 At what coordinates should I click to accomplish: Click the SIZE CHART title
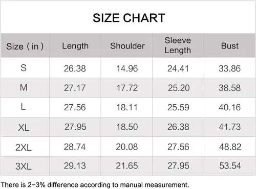[129, 18]
